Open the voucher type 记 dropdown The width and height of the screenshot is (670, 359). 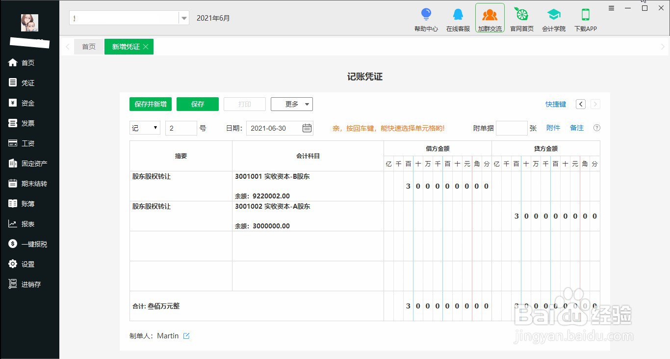point(144,128)
